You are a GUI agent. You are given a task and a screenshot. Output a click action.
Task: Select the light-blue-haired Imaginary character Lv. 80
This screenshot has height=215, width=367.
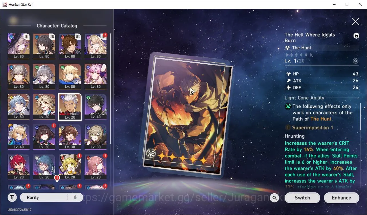(x=19, y=107)
